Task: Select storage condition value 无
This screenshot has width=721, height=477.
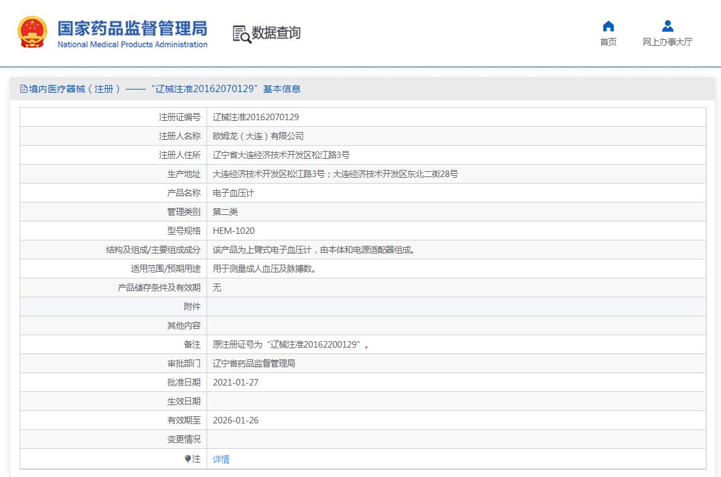Action: pos(217,288)
